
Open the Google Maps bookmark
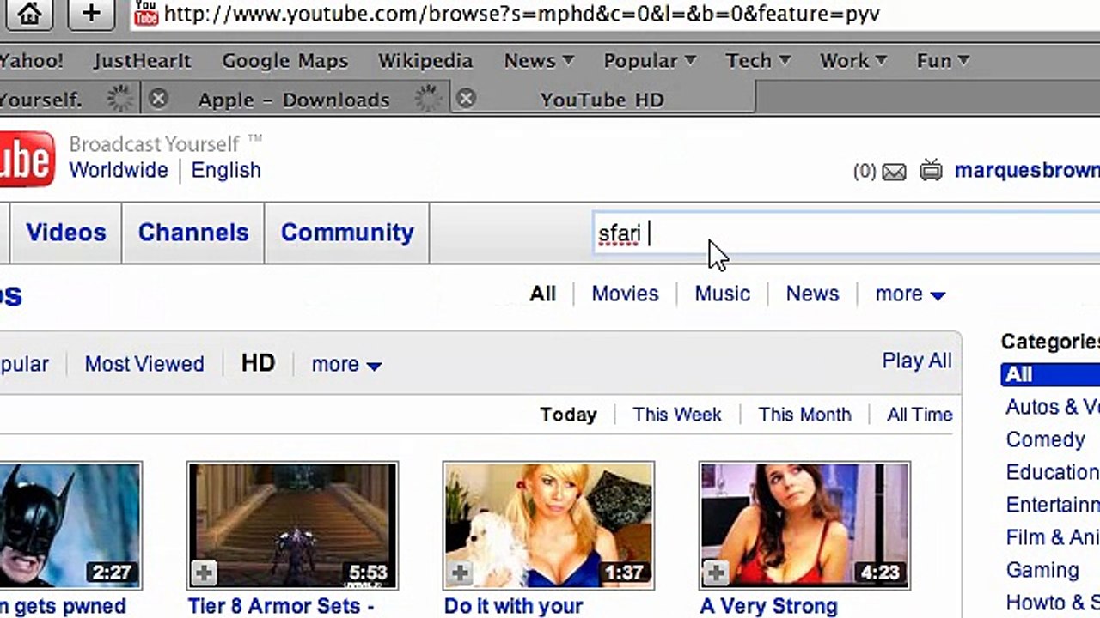285,61
